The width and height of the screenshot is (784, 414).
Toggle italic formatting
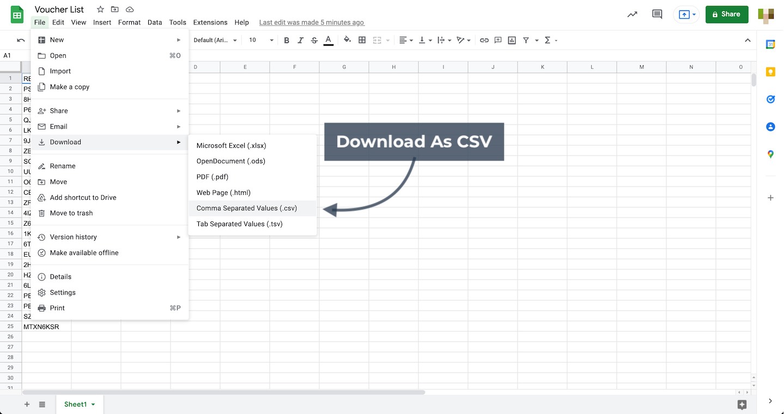pos(300,40)
